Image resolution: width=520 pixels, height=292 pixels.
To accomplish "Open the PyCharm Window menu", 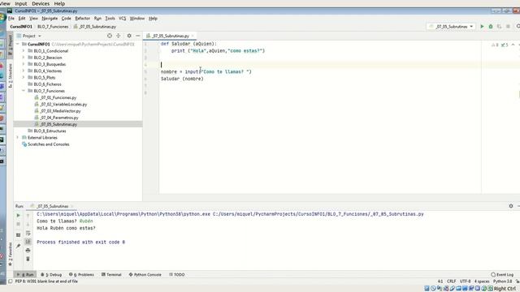I will click(x=137, y=19).
